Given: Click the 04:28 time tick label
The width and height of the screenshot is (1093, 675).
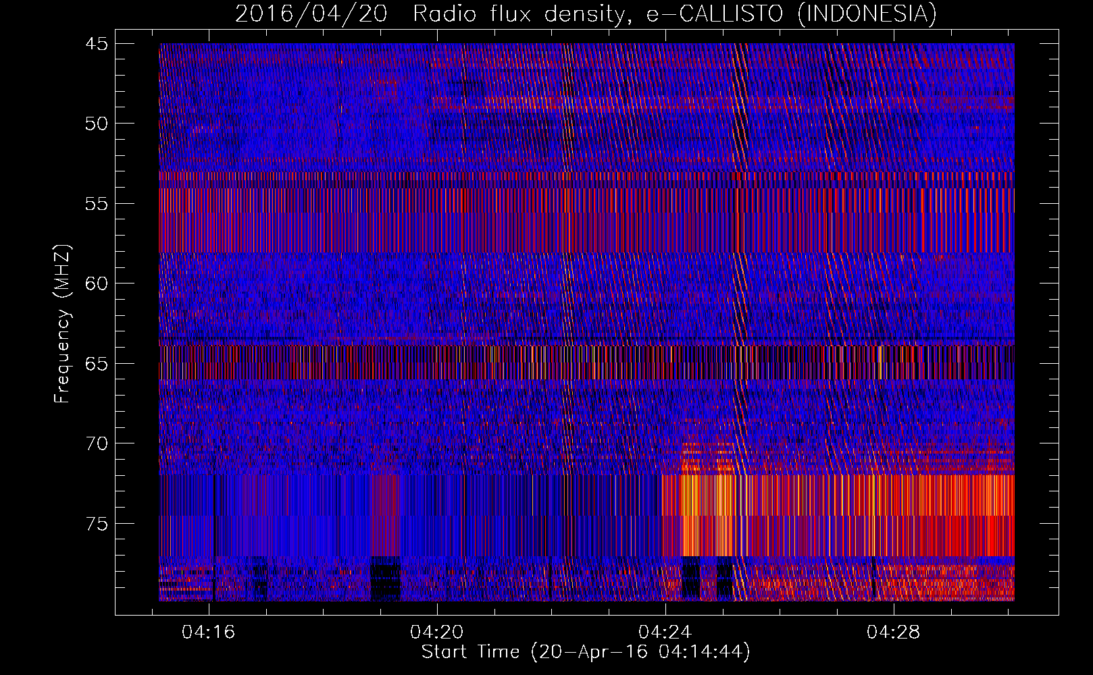Looking at the screenshot, I should 894,632.
